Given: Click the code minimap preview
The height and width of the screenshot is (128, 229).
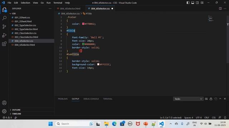Looking at the screenshot, I should pos(211,18).
